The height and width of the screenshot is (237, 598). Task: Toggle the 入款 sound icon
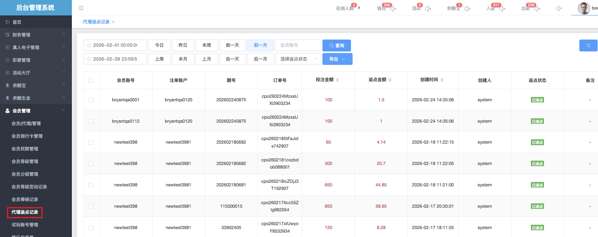[502, 8]
